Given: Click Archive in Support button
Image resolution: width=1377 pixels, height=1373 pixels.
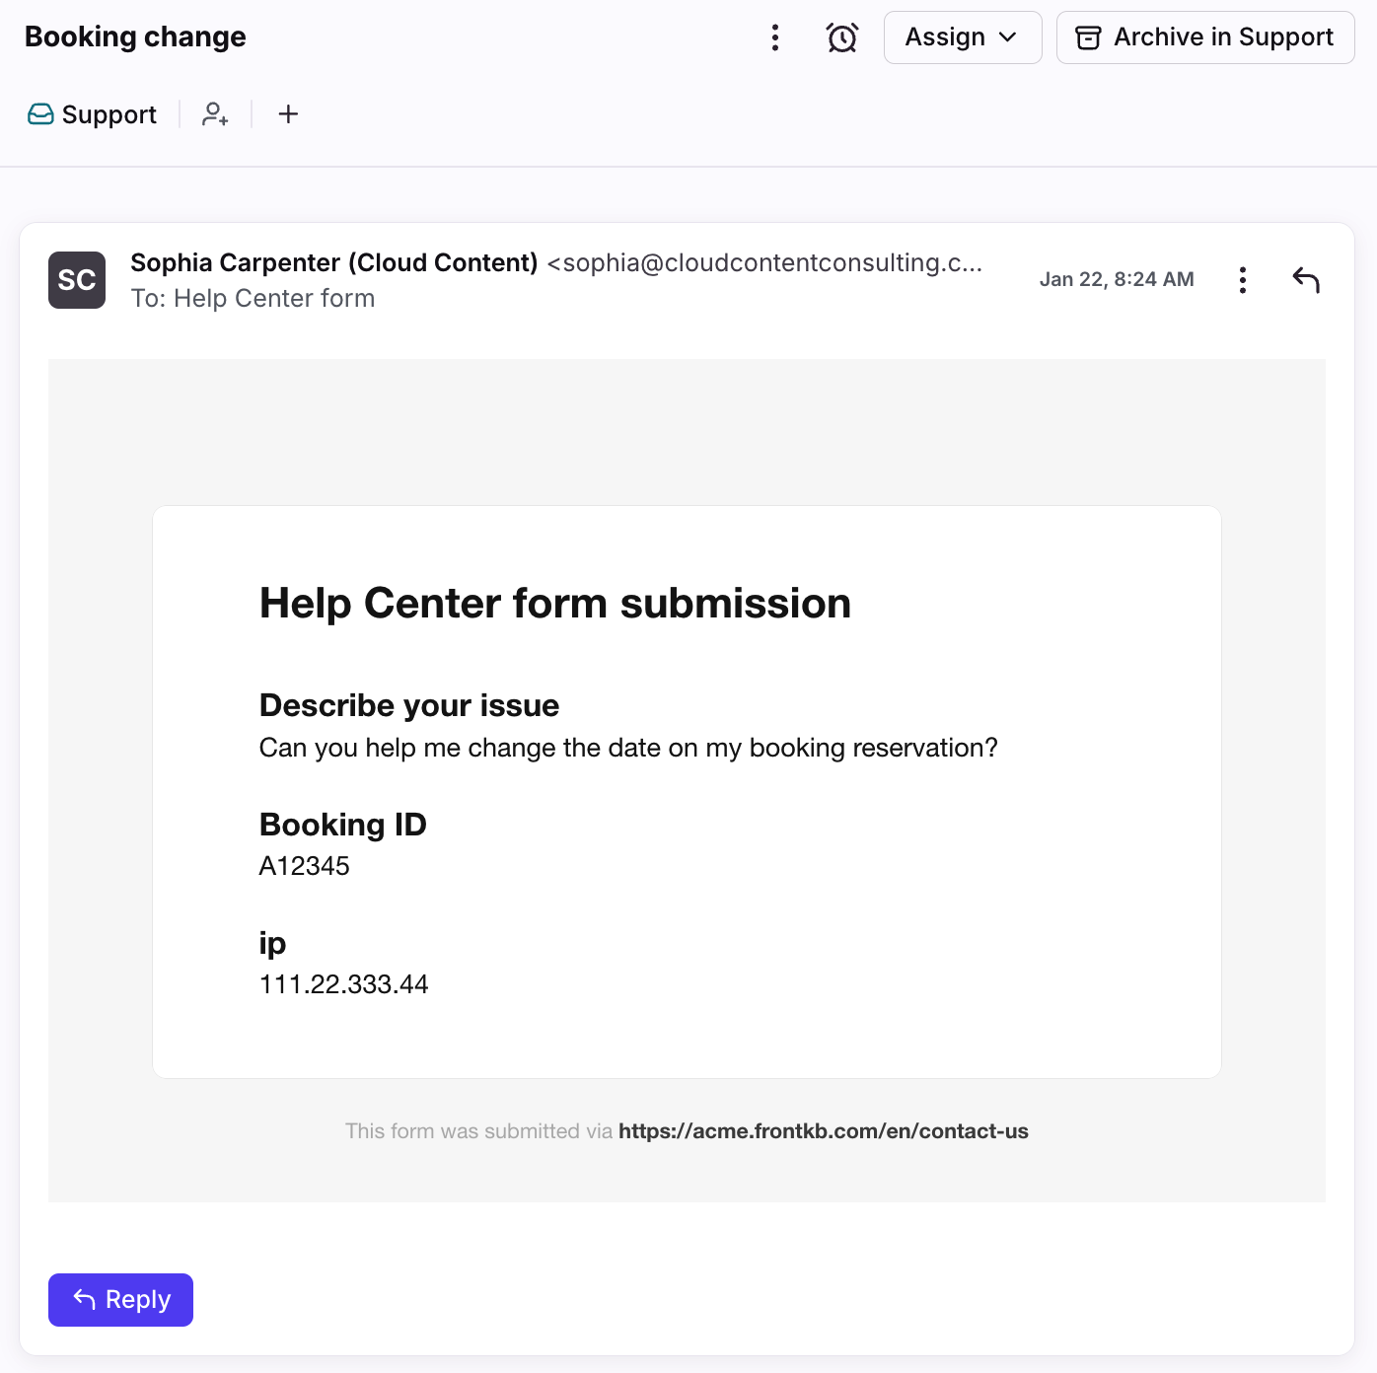Looking at the screenshot, I should [x=1204, y=37].
